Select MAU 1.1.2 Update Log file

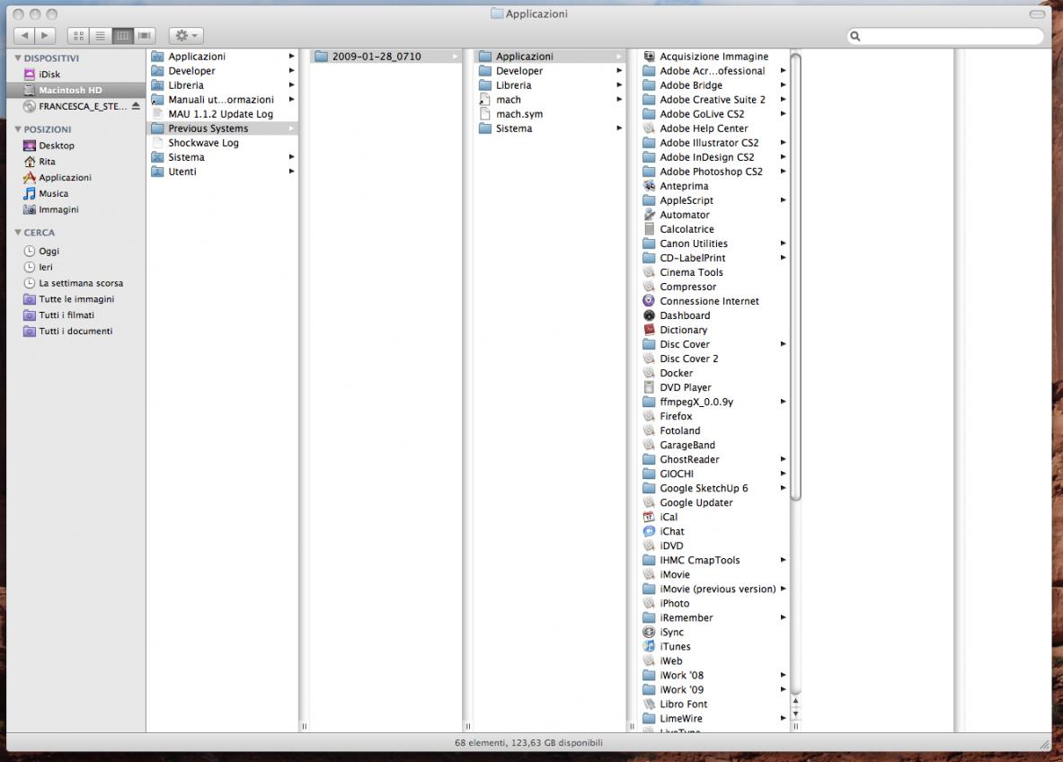[222, 114]
